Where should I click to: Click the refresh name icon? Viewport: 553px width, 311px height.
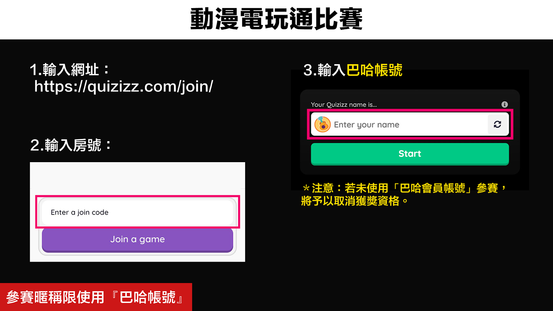pyautogui.click(x=497, y=125)
